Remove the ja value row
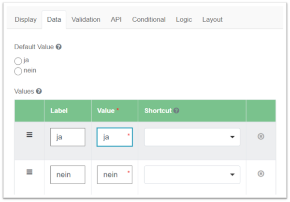The height and width of the screenshot is (202, 290). [x=261, y=136]
